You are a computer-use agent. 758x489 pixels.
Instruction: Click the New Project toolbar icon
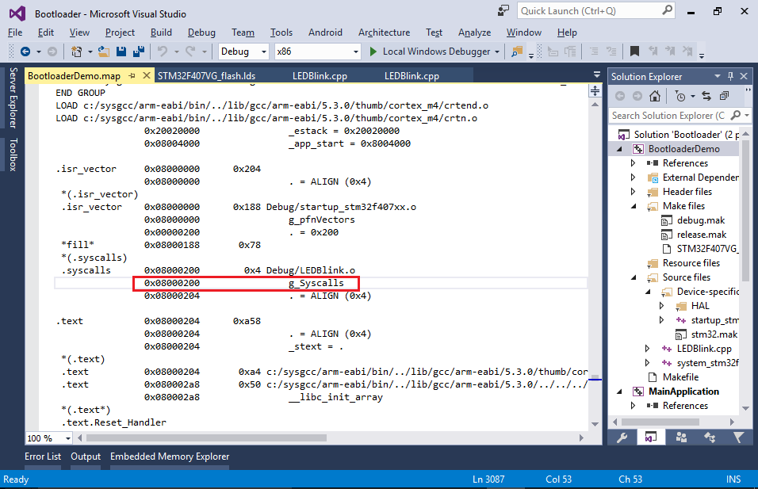pos(76,52)
